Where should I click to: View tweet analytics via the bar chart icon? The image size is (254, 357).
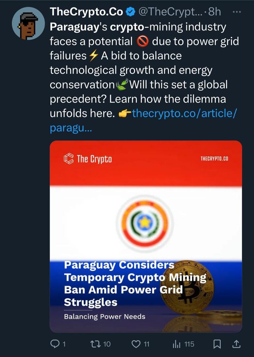coord(176,344)
